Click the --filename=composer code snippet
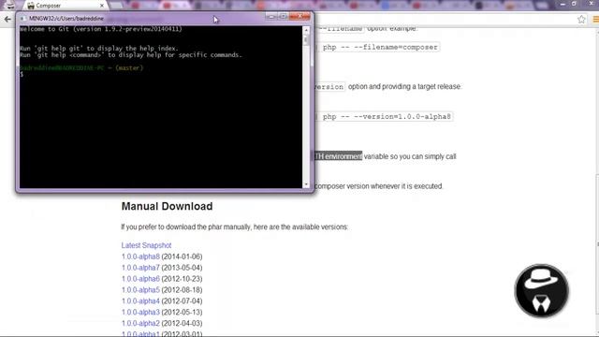 [380, 48]
